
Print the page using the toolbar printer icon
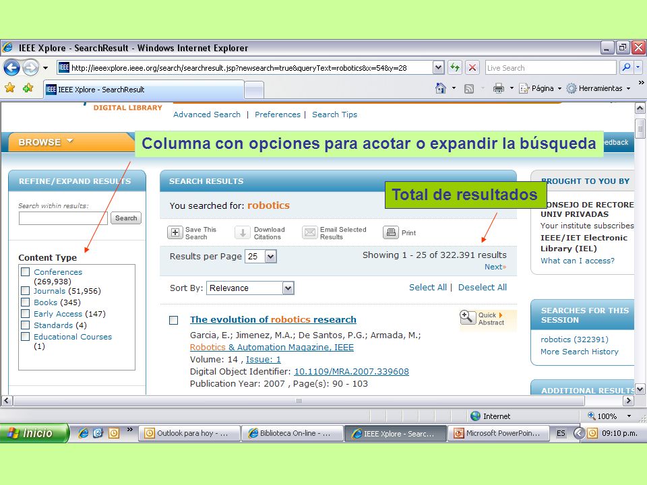coord(499,88)
